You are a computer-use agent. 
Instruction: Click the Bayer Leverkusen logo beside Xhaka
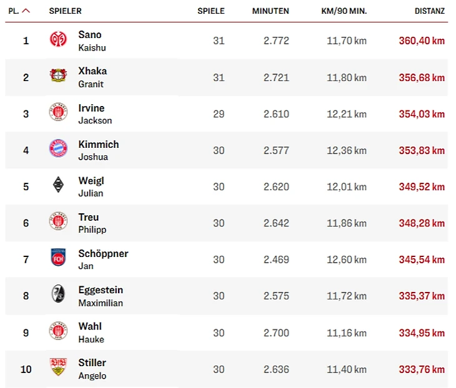pyautogui.click(x=58, y=76)
